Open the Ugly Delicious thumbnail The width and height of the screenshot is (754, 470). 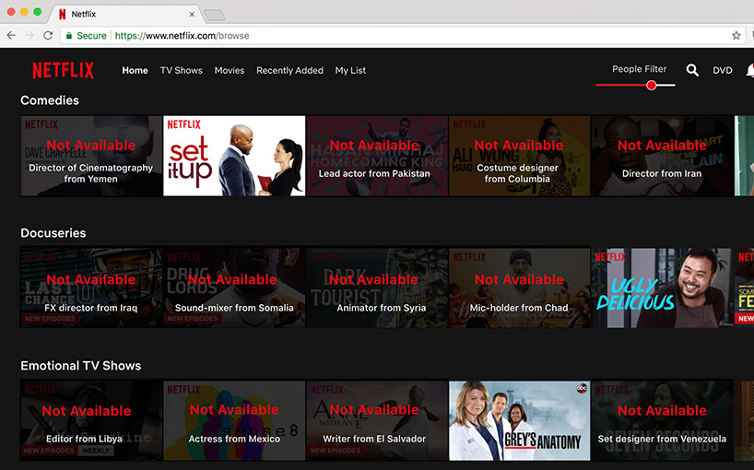pos(662,288)
